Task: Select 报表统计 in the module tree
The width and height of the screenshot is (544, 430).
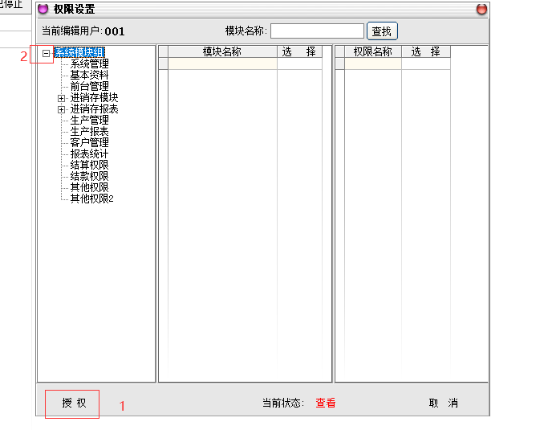Action: 89,154
